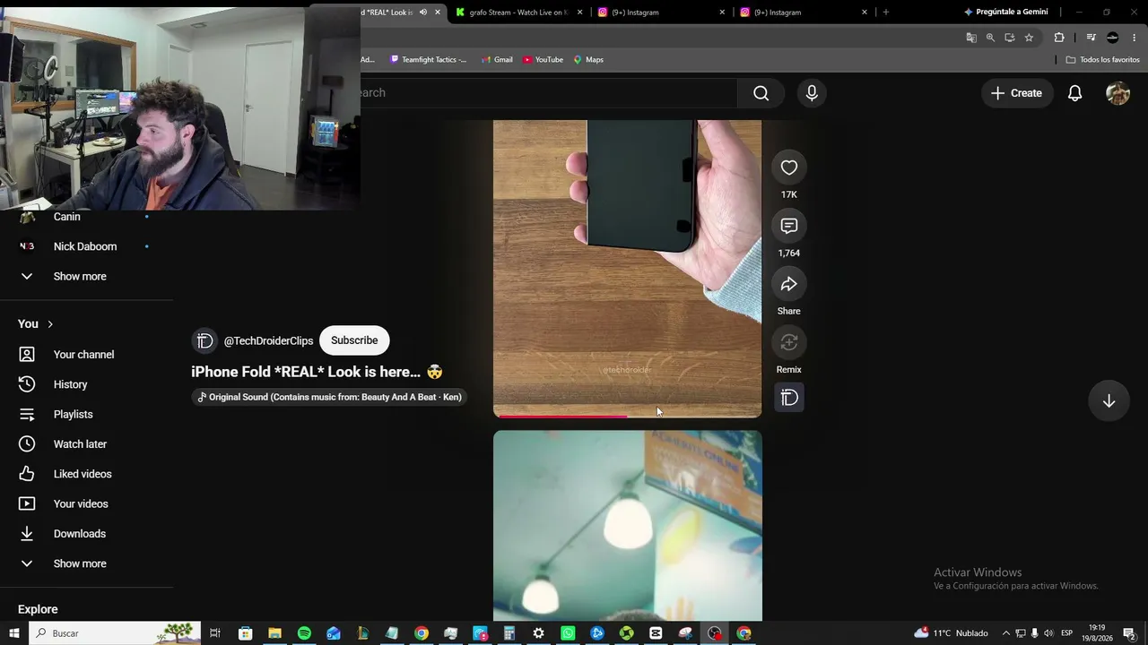The image size is (1148, 645).
Task: Open Chrome extensions puzzle icon
Action: pos(1059,38)
